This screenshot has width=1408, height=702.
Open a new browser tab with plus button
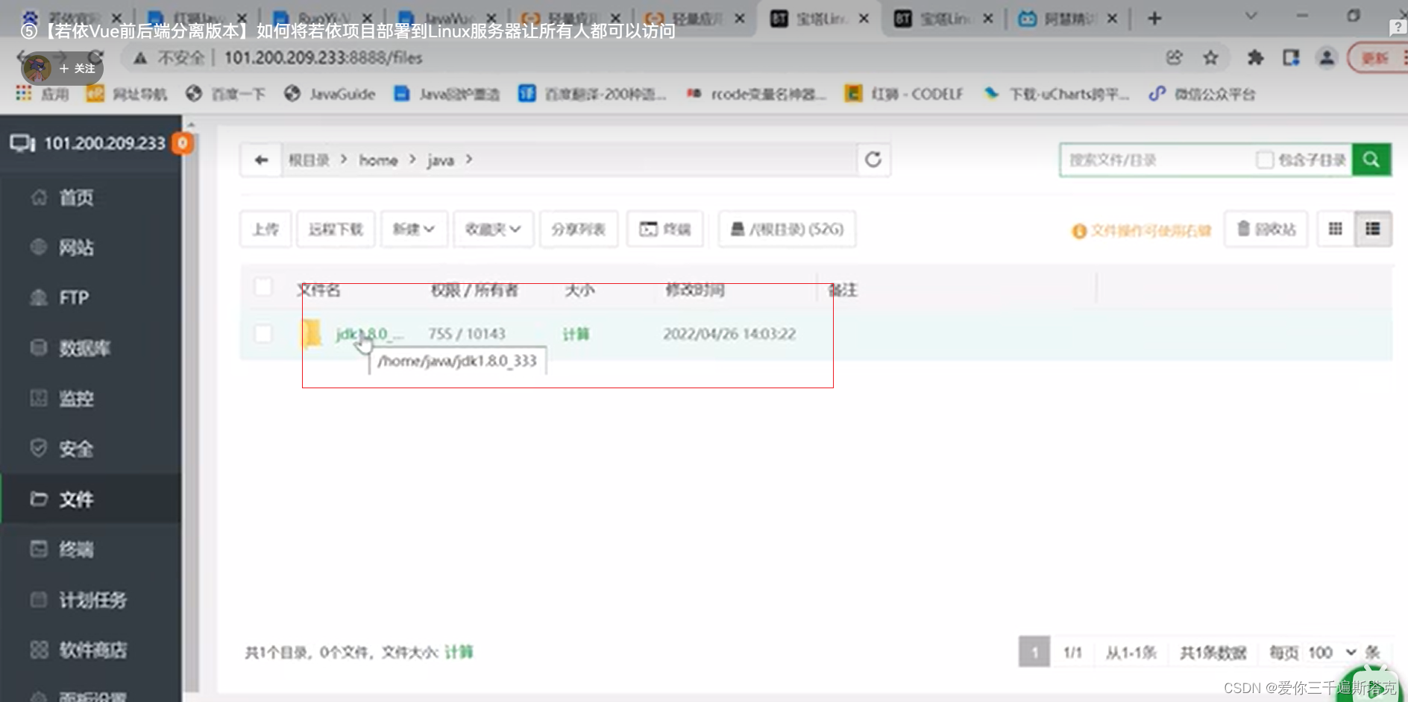pos(1154,19)
